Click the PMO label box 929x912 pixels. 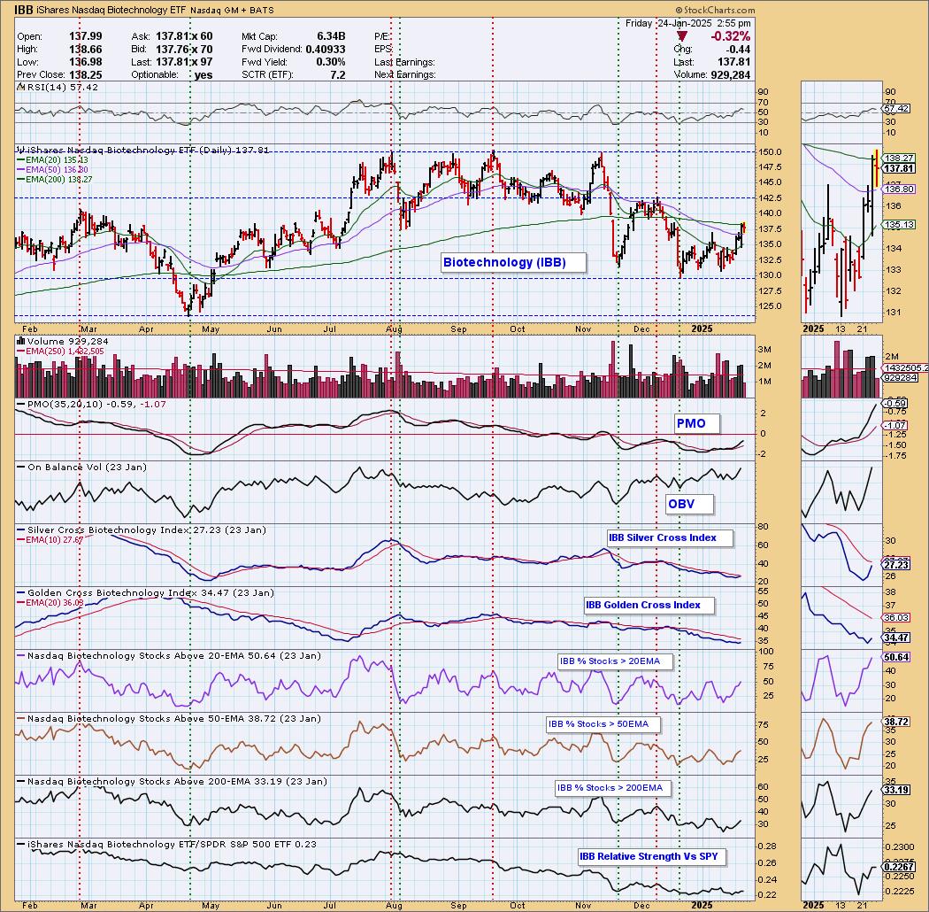[x=691, y=423]
